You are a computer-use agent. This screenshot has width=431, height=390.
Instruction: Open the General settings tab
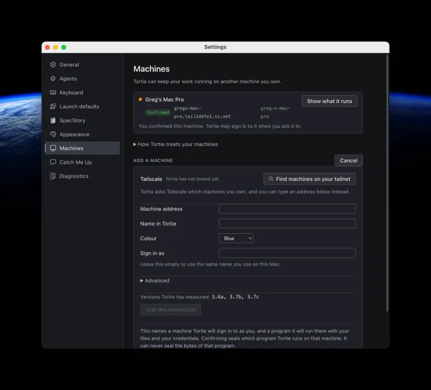click(82, 65)
